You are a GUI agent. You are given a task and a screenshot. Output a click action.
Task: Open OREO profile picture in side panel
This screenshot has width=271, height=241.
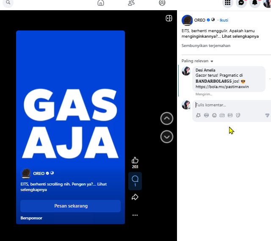click(x=187, y=20)
